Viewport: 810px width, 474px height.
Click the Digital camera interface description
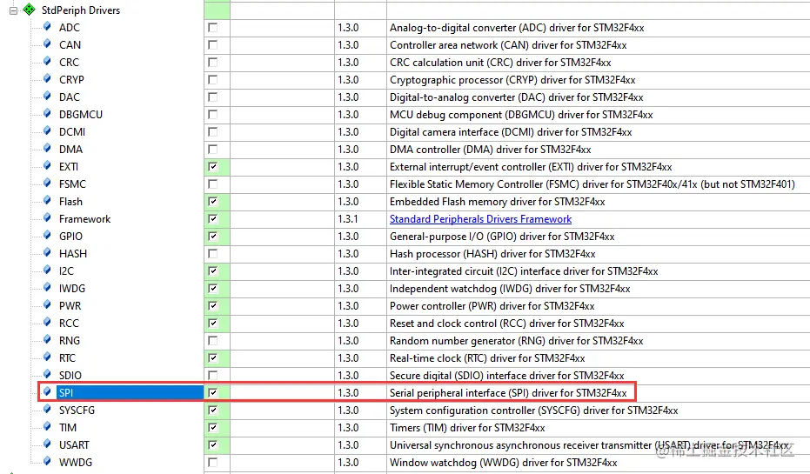pos(511,132)
